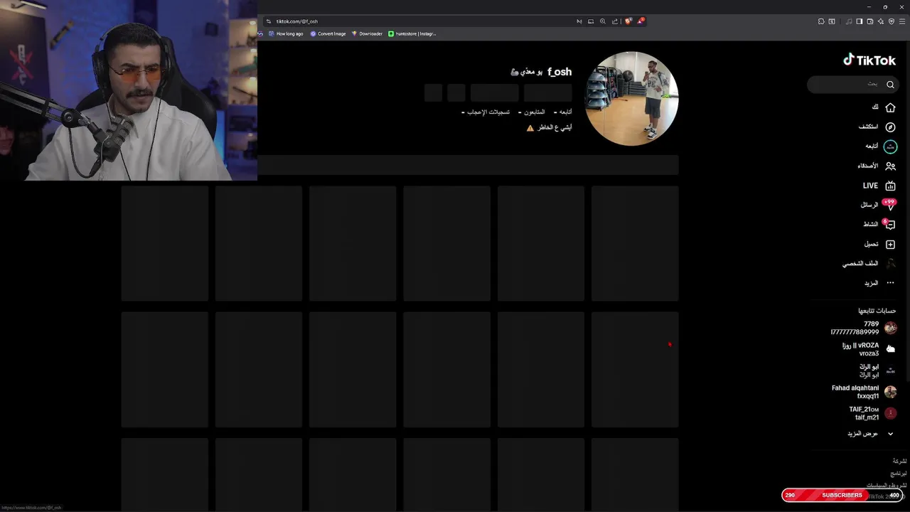Image resolution: width=910 pixels, height=512 pixels.
Task: Open the 'Downloader' bookmark
Action: (367, 33)
